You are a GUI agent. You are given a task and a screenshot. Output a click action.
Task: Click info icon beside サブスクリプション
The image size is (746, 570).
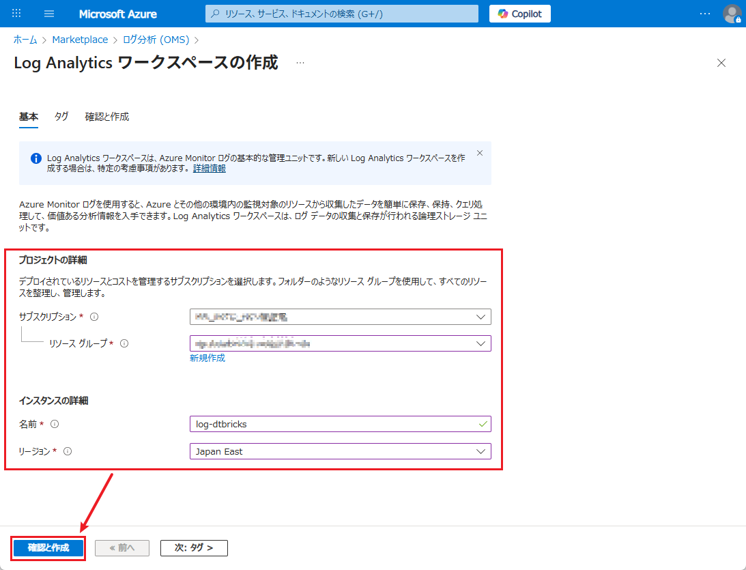[94, 317]
